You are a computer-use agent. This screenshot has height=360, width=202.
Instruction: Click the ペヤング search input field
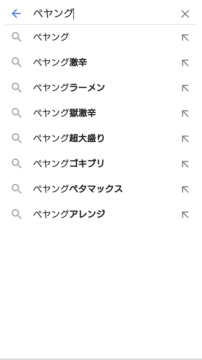tap(104, 13)
